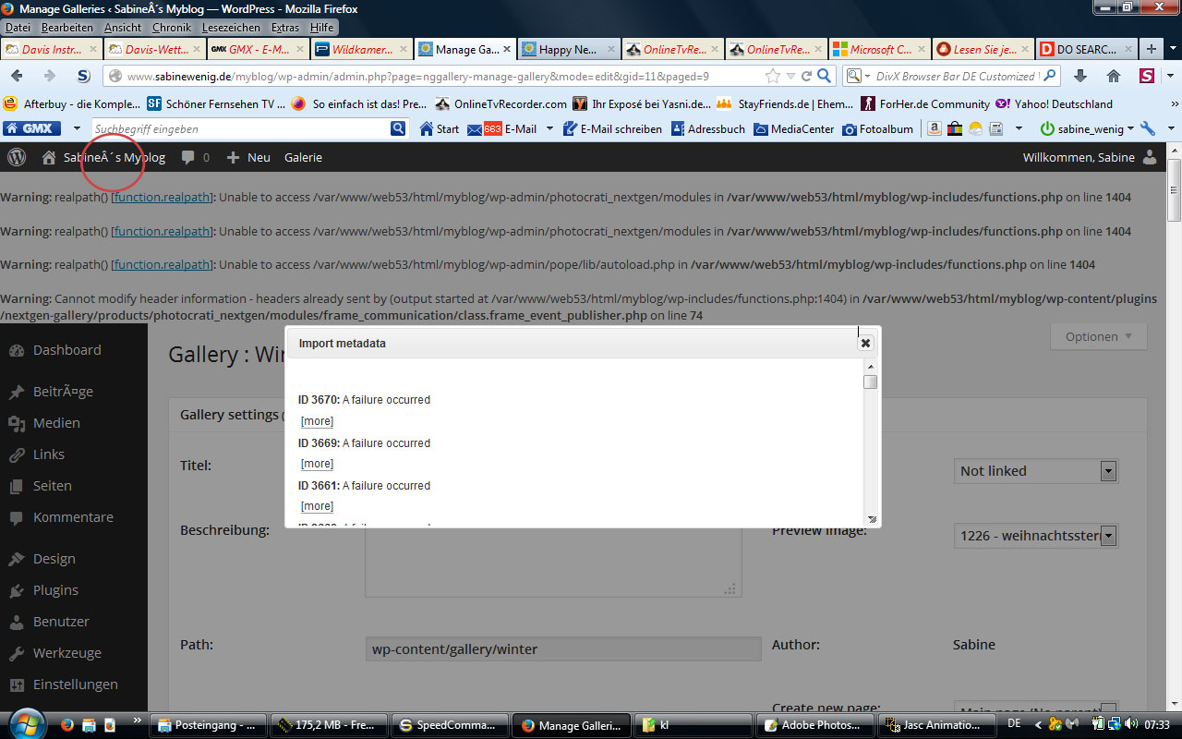Screen dimensions: 1182x739
Task: Click [more] link under ID 3669
Action: [x=317, y=464]
